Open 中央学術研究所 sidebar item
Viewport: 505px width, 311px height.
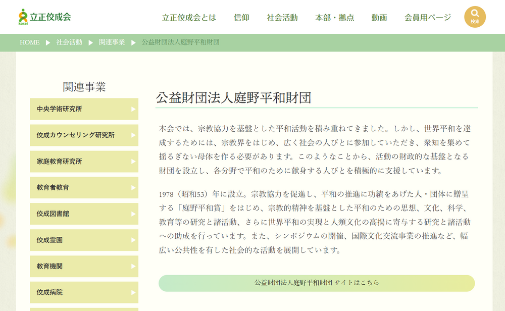point(84,109)
